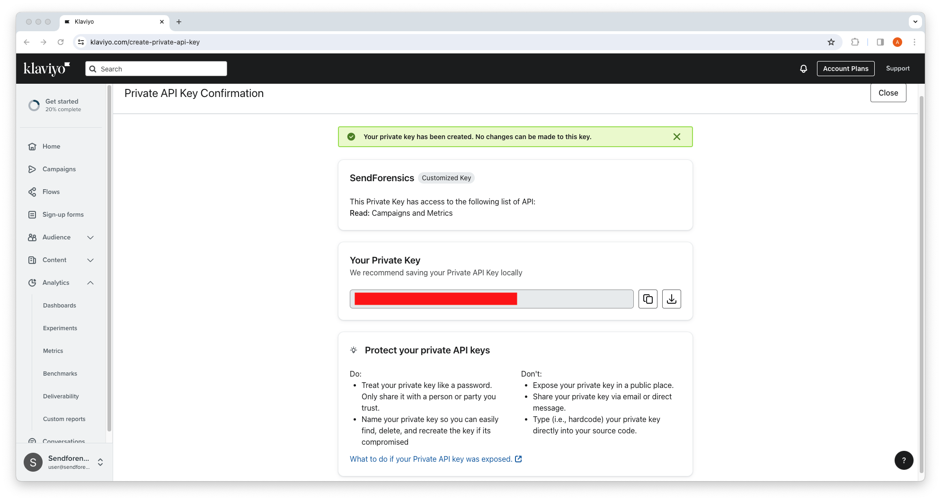Dismiss the green success banner
941x501 pixels.
(677, 137)
